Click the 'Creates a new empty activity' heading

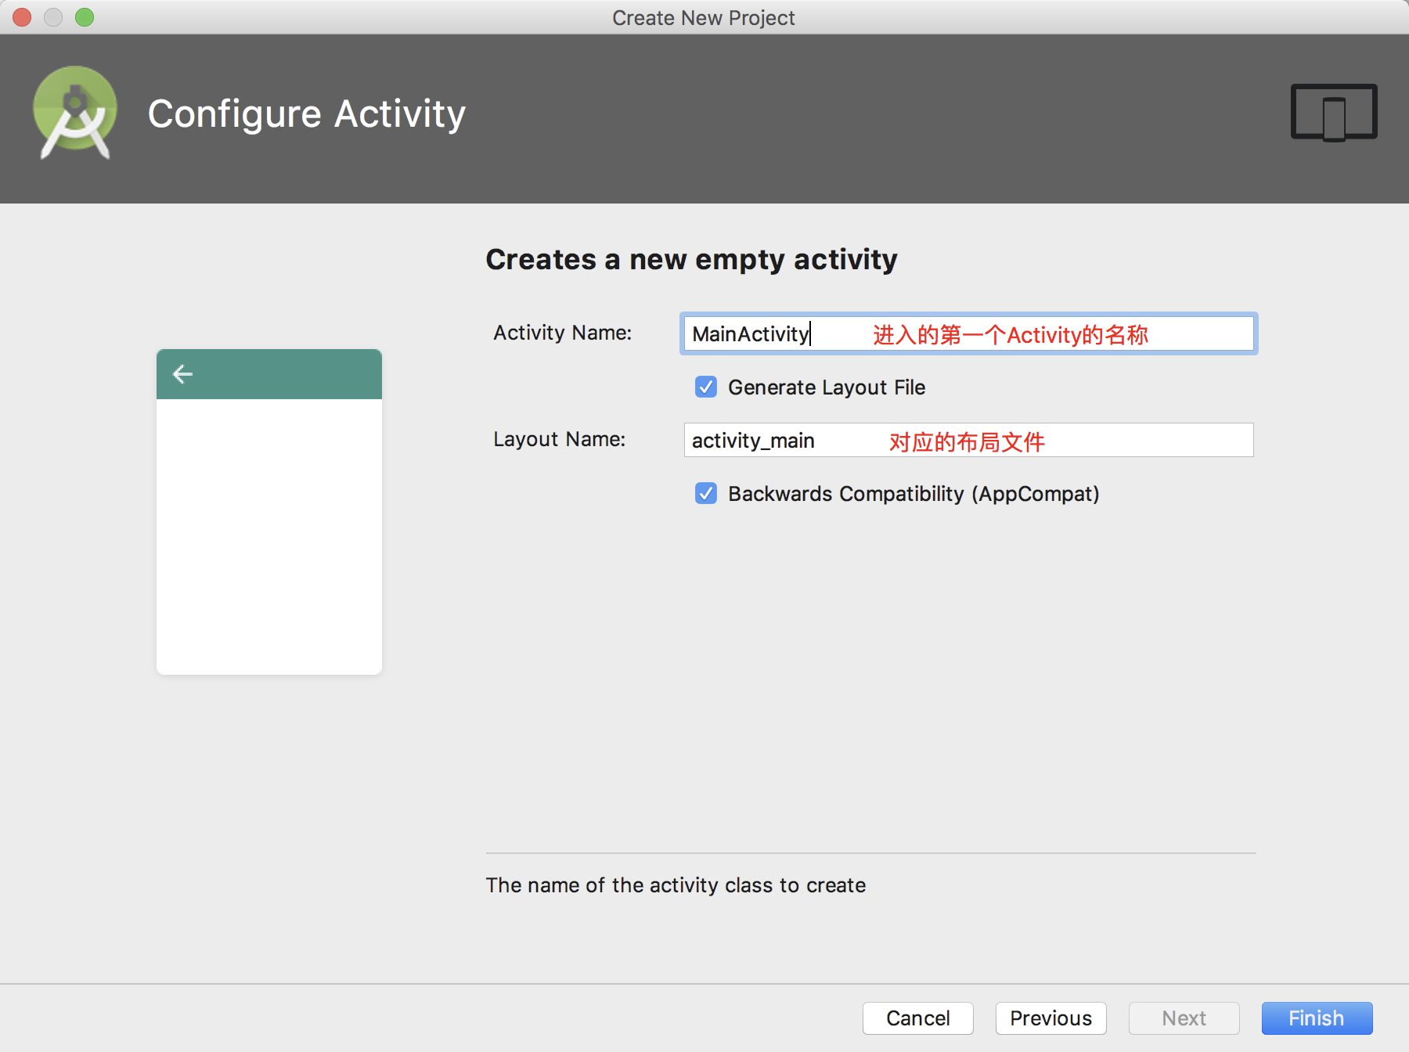691,259
